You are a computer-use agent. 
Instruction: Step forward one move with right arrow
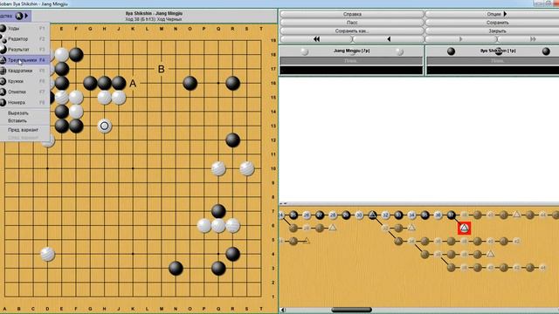tap(461, 39)
